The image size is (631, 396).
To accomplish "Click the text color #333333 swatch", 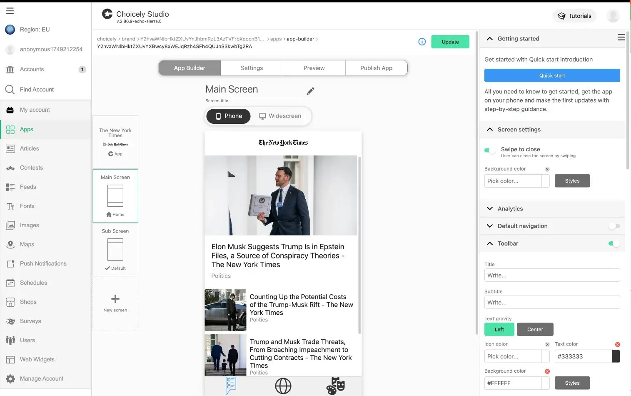I will (616, 356).
